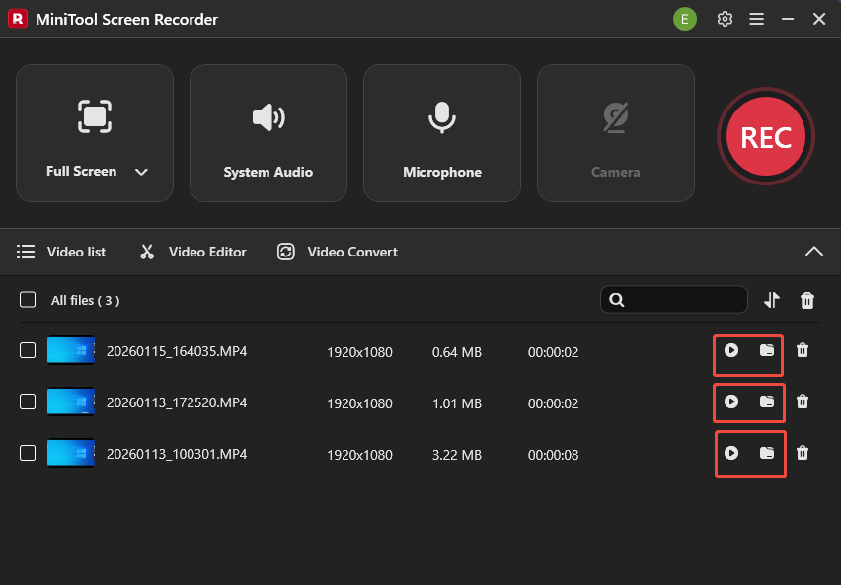Switch to the Video list tab
Viewport: 841px width, 585px height.
[x=62, y=252]
